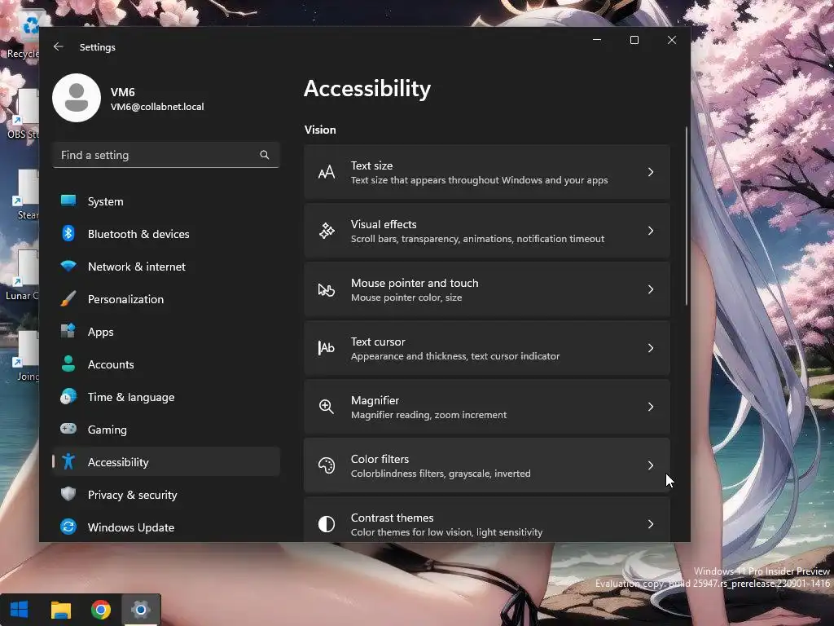Click the search magnifier icon in Find a setting
This screenshot has height=626, width=834.
tap(265, 155)
